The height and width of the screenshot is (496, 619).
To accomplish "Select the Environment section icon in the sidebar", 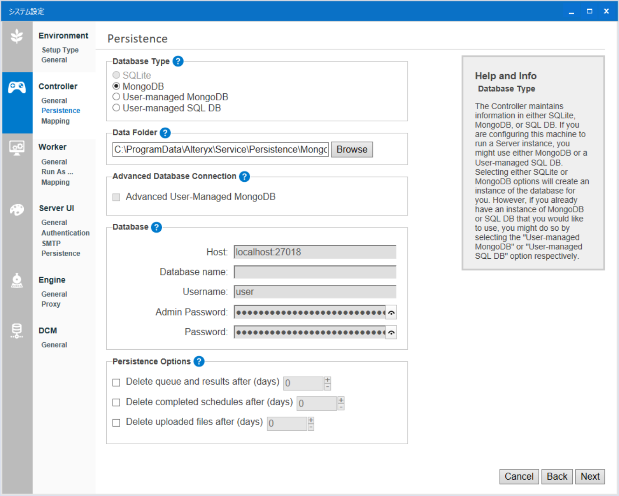I will point(17,36).
